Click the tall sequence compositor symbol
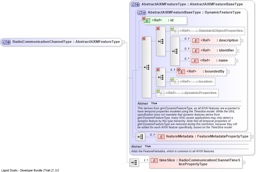Image resolution: width=256 pixels, height=172 pixels. (147, 67)
